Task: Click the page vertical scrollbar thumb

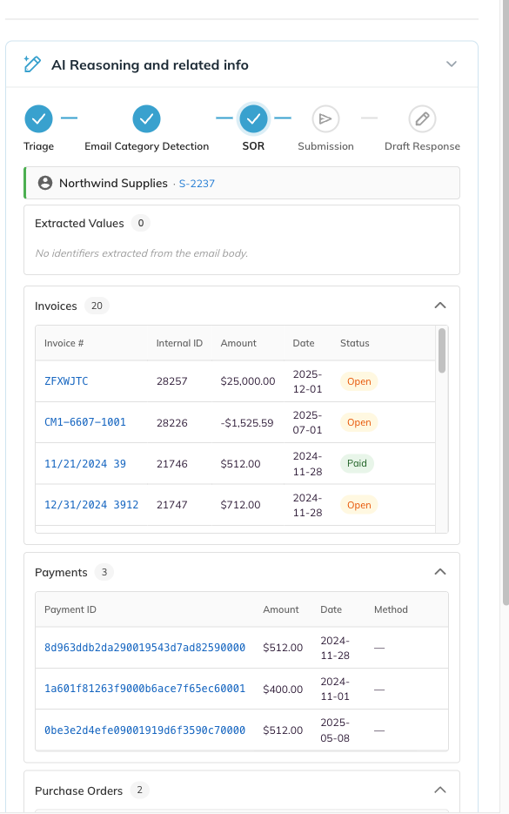Action: tap(506, 302)
